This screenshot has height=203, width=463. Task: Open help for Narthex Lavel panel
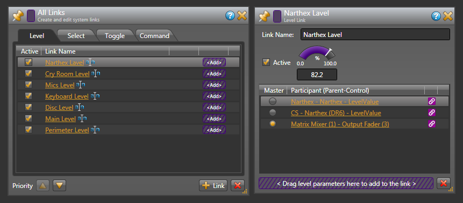click(436, 16)
